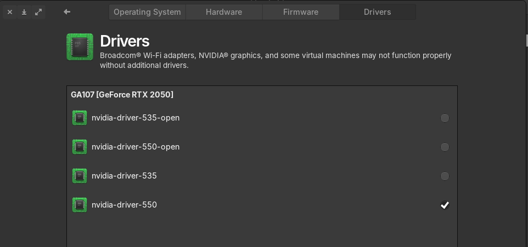This screenshot has height=247, width=528.
Task: Click the Broadcom Wi-Fi adapters description text
Action: coord(276,60)
